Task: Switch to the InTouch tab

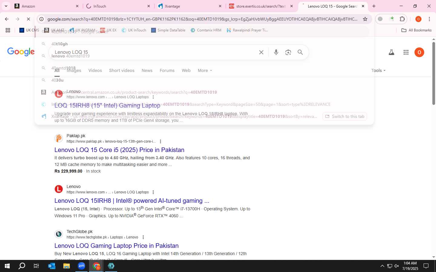Action: [x=118, y=6]
